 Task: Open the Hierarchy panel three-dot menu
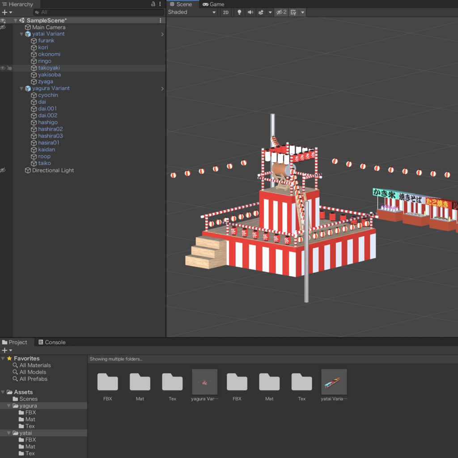pos(160,4)
